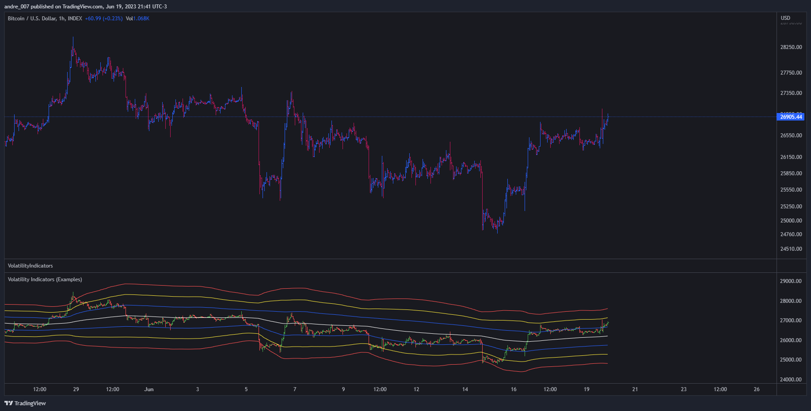Click the 12:00 label between 23 and 26
This screenshot has height=411, width=811.
click(720, 389)
